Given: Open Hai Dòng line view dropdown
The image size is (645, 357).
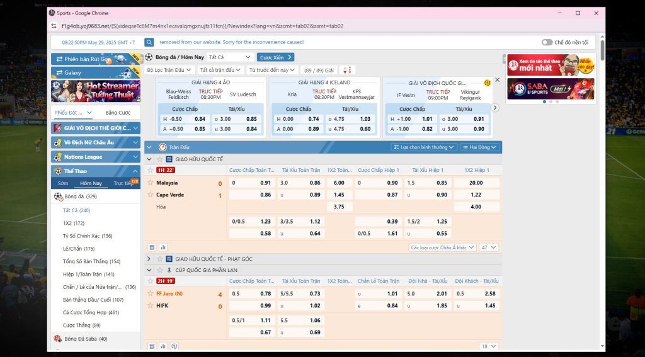Looking at the screenshot, I should pyautogui.click(x=479, y=147).
